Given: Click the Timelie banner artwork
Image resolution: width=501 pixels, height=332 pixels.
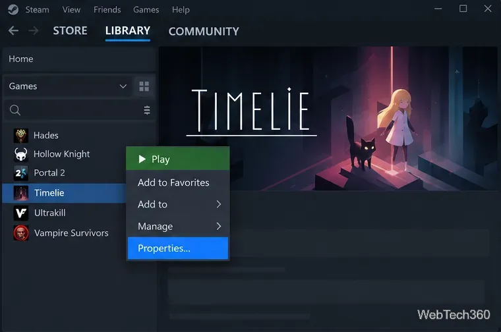Looking at the screenshot, I should click(328, 119).
